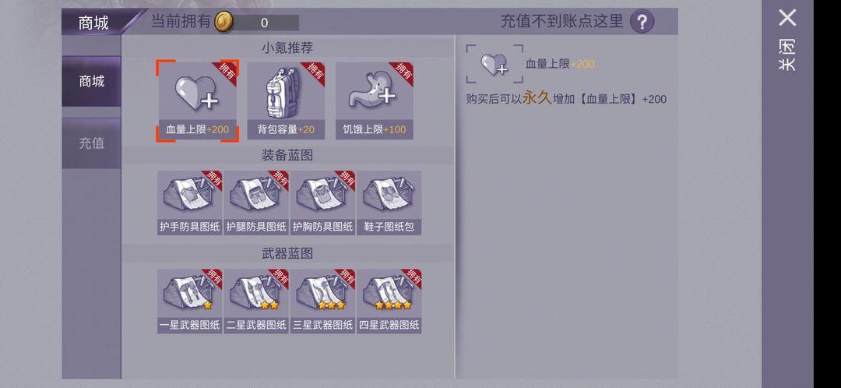Choose the 三星武器图纸 weapon blueprint

(323, 302)
